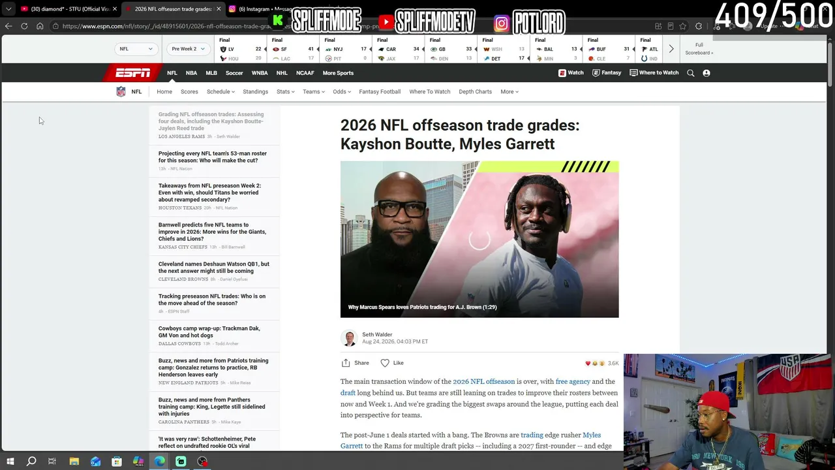Like the article with the heart button
Viewport: 835px width, 470px height.
[x=392, y=363]
